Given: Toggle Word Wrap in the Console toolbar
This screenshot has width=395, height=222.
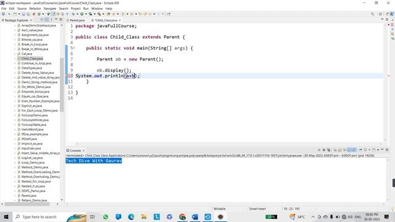Looking at the screenshot, I should 344,150.
